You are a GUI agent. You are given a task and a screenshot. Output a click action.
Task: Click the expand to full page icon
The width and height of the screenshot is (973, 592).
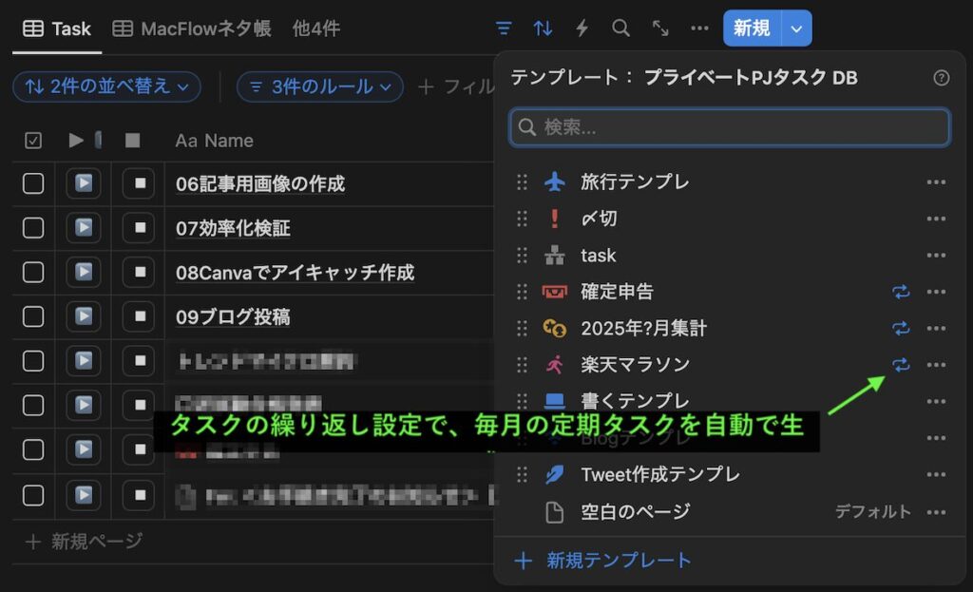pos(660,29)
